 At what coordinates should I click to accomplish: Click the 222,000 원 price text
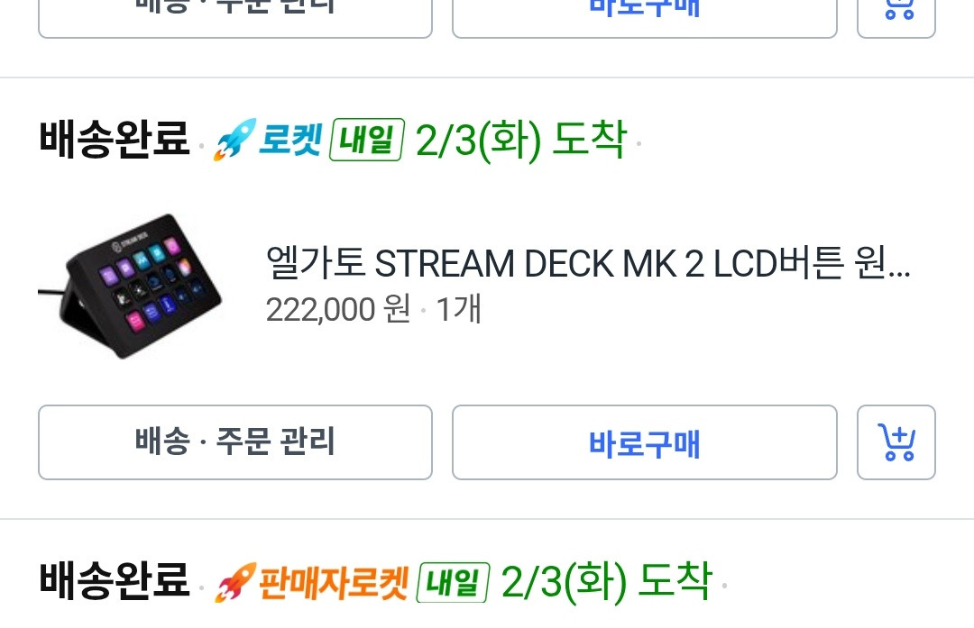pos(338,308)
